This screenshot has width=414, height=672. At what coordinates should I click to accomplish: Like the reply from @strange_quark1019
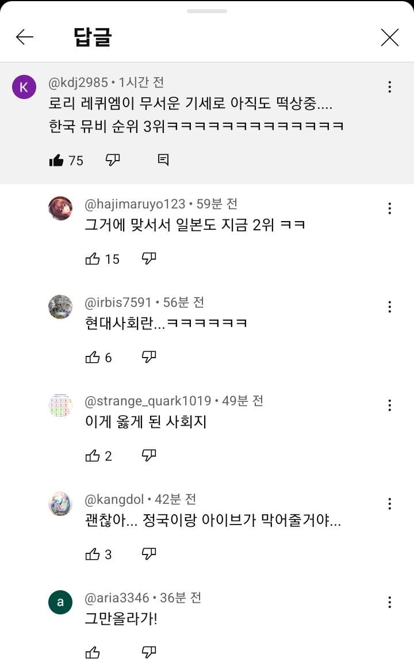pyautogui.click(x=93, y=456)
